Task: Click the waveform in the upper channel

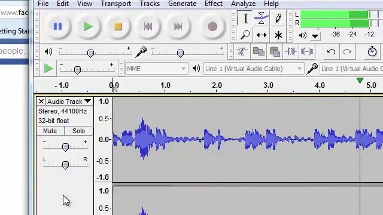Action: pyautogui.click(x=248, y=139)
